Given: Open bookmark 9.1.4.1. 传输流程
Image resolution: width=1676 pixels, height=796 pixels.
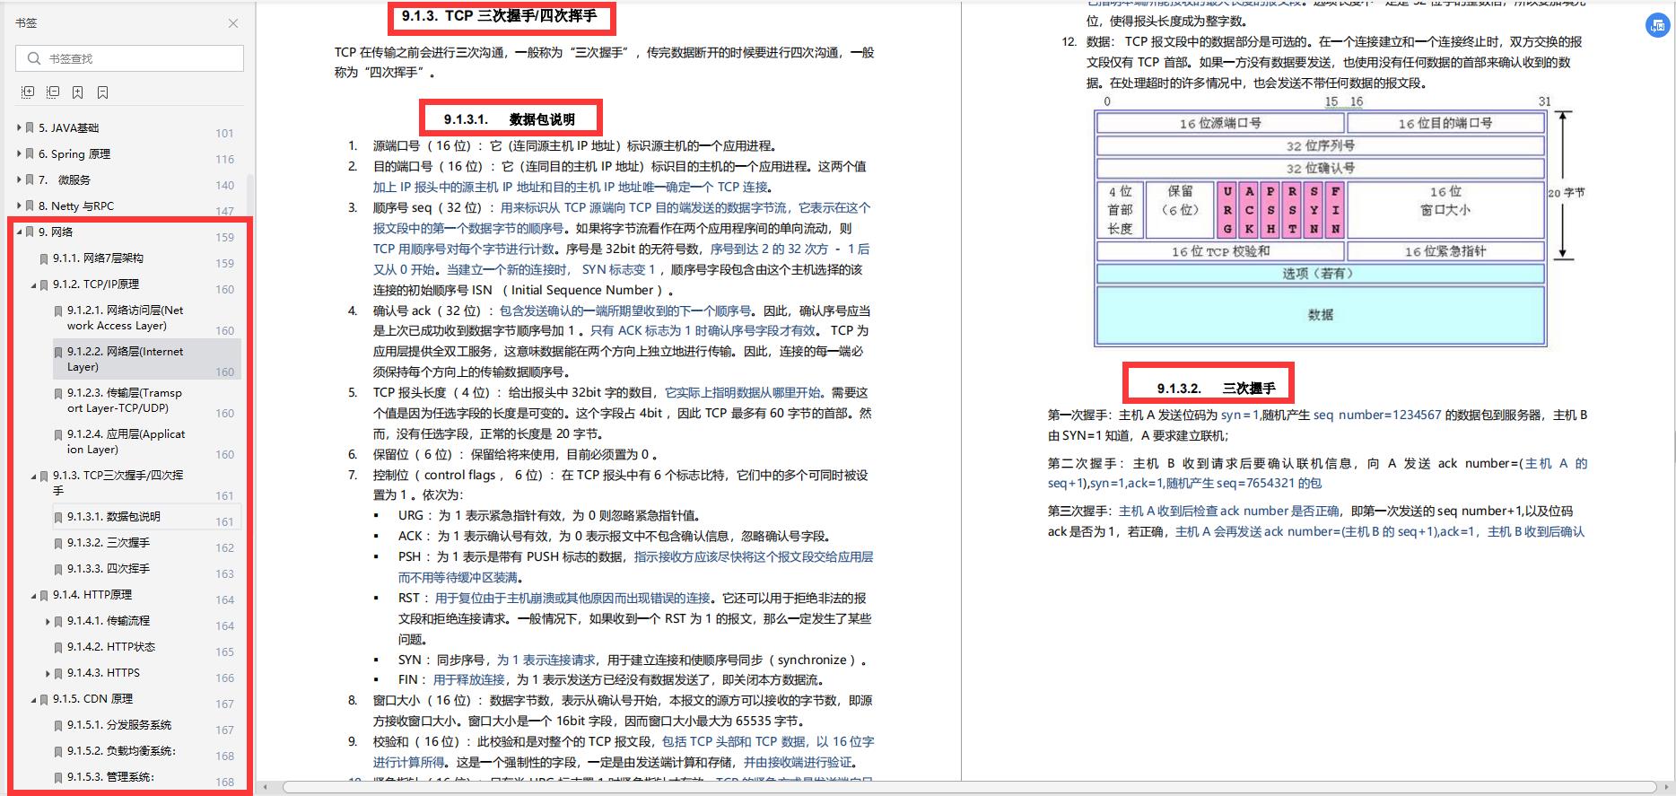Looking at the screenshot, I should tap(109, 620).
